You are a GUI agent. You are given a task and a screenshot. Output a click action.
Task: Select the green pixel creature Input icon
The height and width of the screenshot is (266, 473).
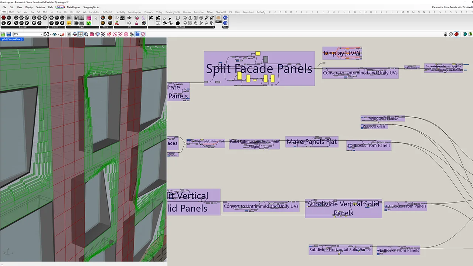89,23
